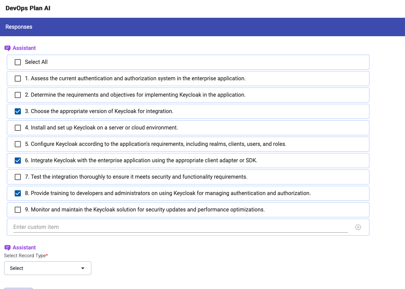The width and height of the screenshot is (405, 289).
Task: Click the Responses section header
Action: coord(18,27)
